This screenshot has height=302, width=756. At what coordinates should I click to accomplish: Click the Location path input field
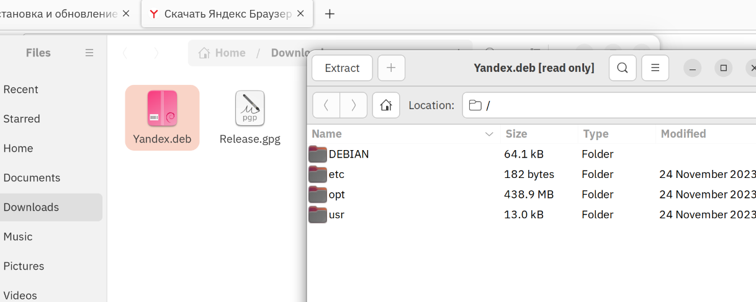(610, 105)
